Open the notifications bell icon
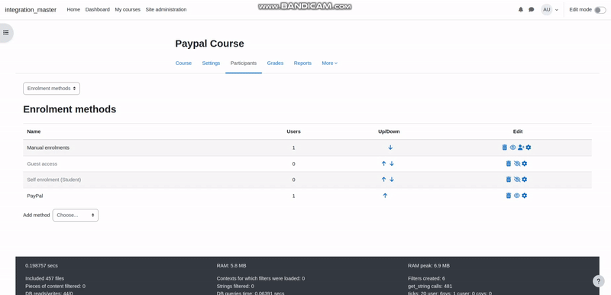The image size is (611, 295). coord(521,10)
